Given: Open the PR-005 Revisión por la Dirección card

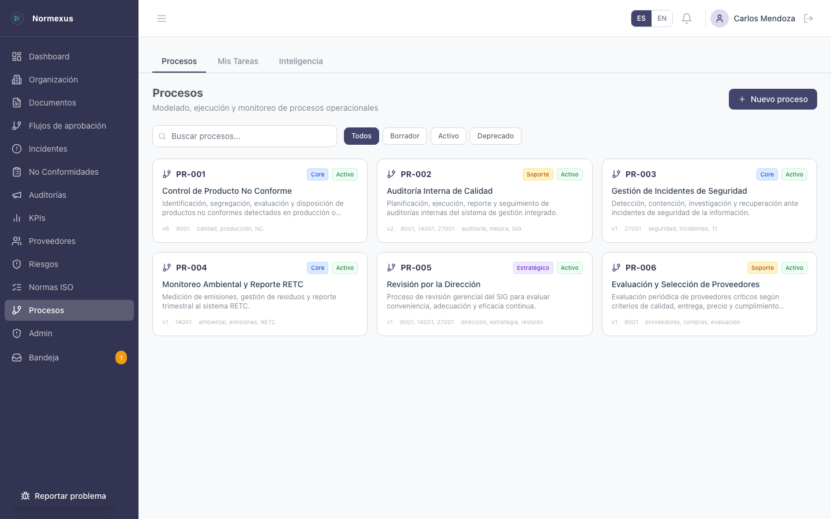Looking at the screenshot, I should point(484,294).
